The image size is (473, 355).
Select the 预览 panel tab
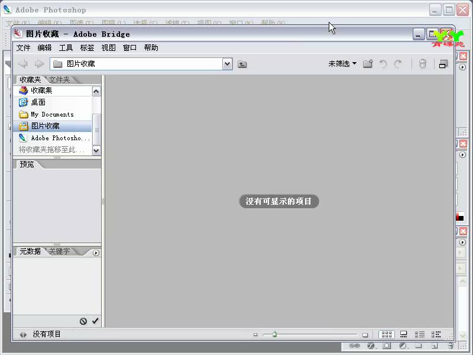tap(27, 164)
